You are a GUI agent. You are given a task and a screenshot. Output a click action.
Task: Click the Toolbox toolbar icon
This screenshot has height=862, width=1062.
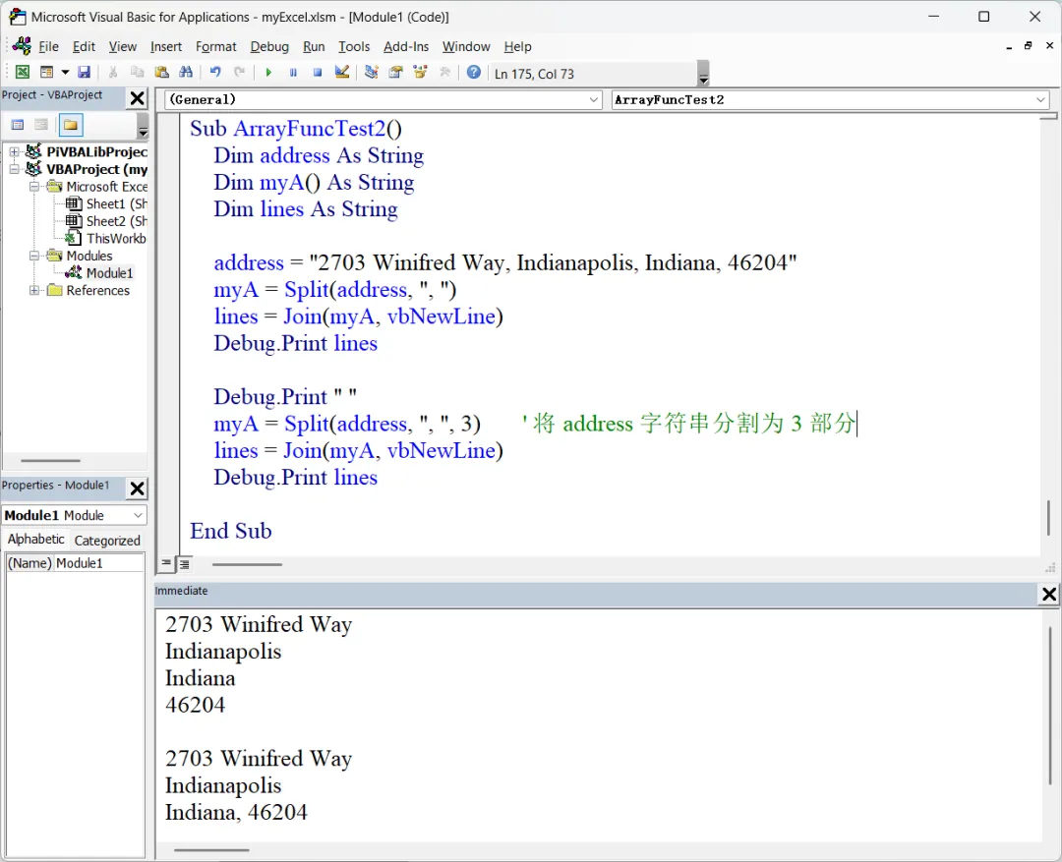444,72
